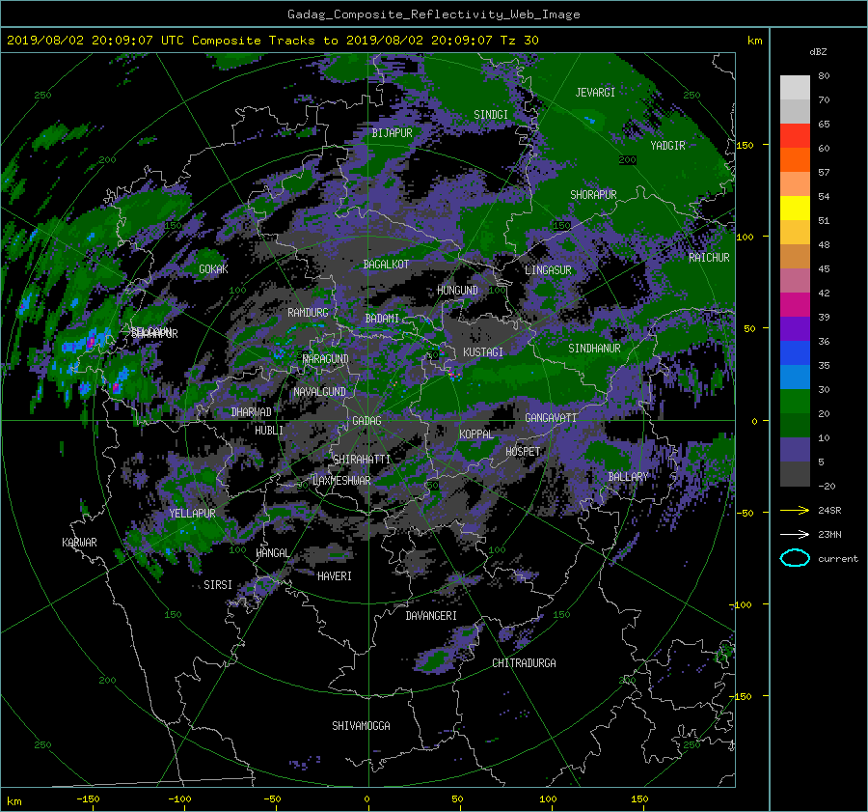Click the SINDHANUR city label
This screenshot has width=868, height=812.
pos(594,349)
